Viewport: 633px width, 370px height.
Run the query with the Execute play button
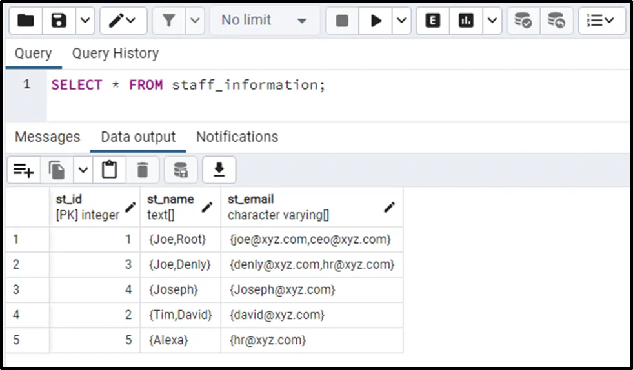coord(376,21)
